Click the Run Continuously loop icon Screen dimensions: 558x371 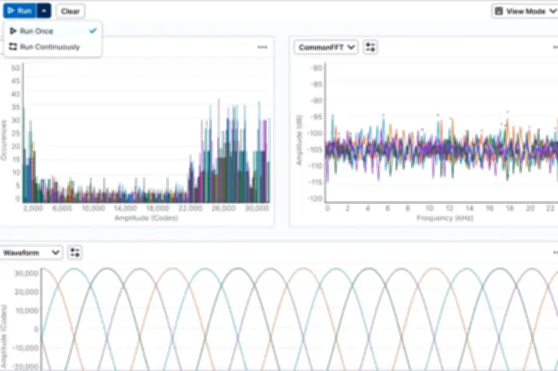13,47
